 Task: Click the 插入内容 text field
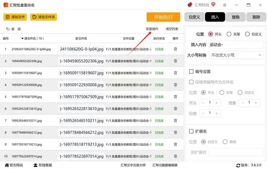[x=236, y=45]
